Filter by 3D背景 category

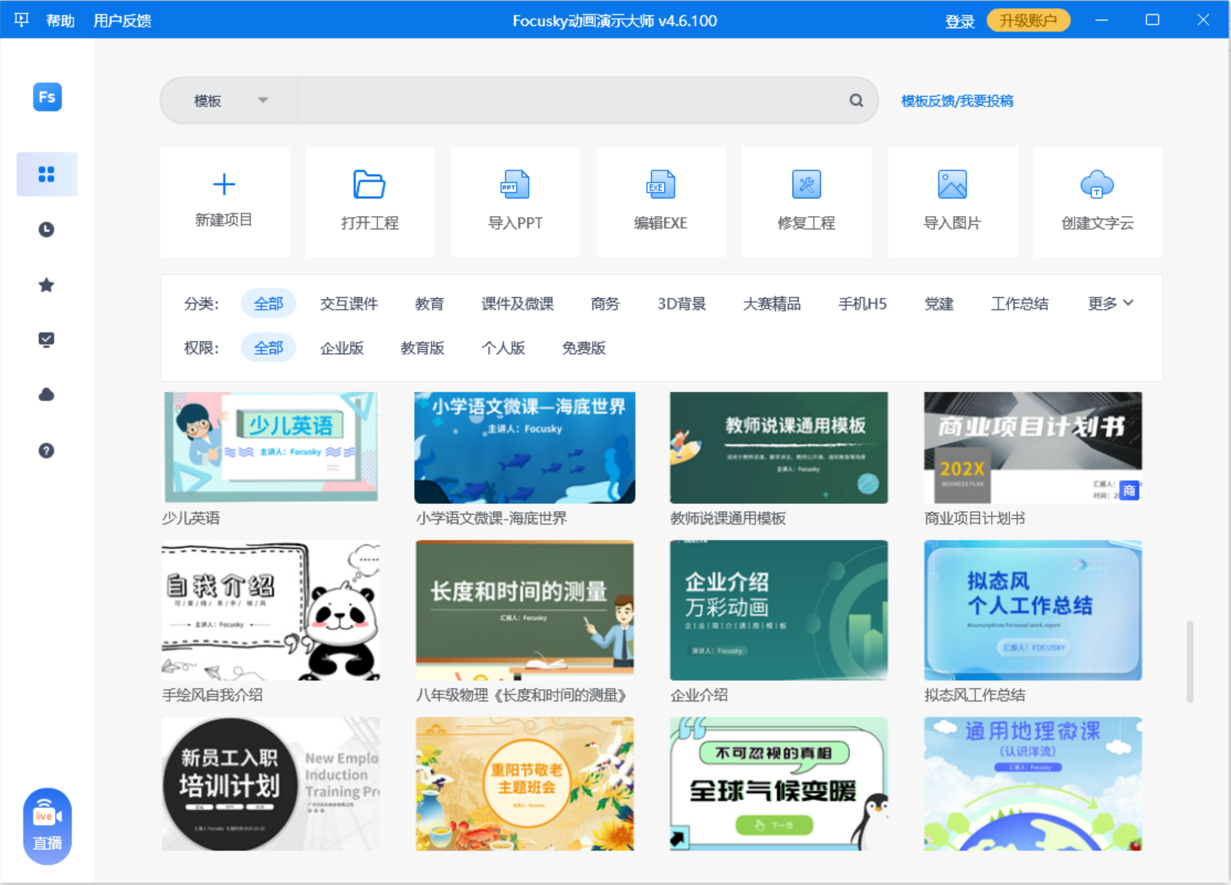[x=681, y=304]
